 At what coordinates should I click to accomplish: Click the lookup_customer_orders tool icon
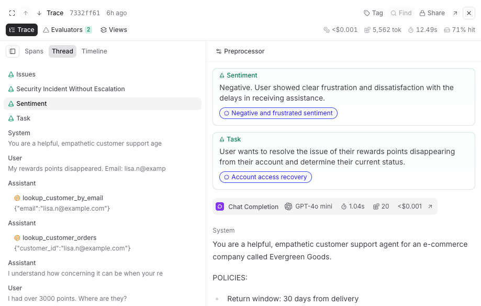coord(17,238)
